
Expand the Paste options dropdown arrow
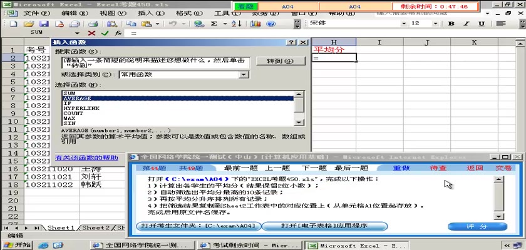pyautogui.click(x=157, y=24)
